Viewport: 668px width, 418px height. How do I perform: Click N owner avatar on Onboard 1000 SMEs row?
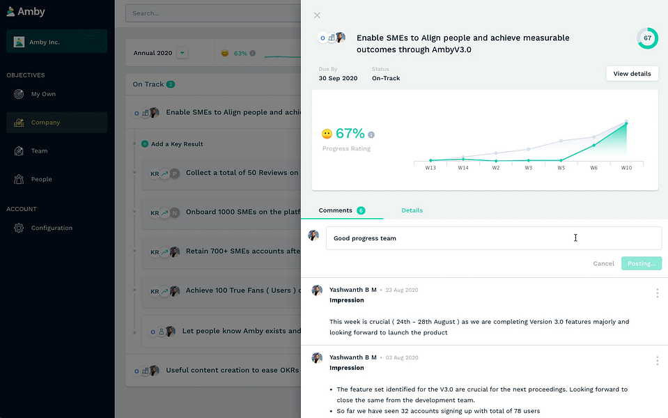pos(175,212)
